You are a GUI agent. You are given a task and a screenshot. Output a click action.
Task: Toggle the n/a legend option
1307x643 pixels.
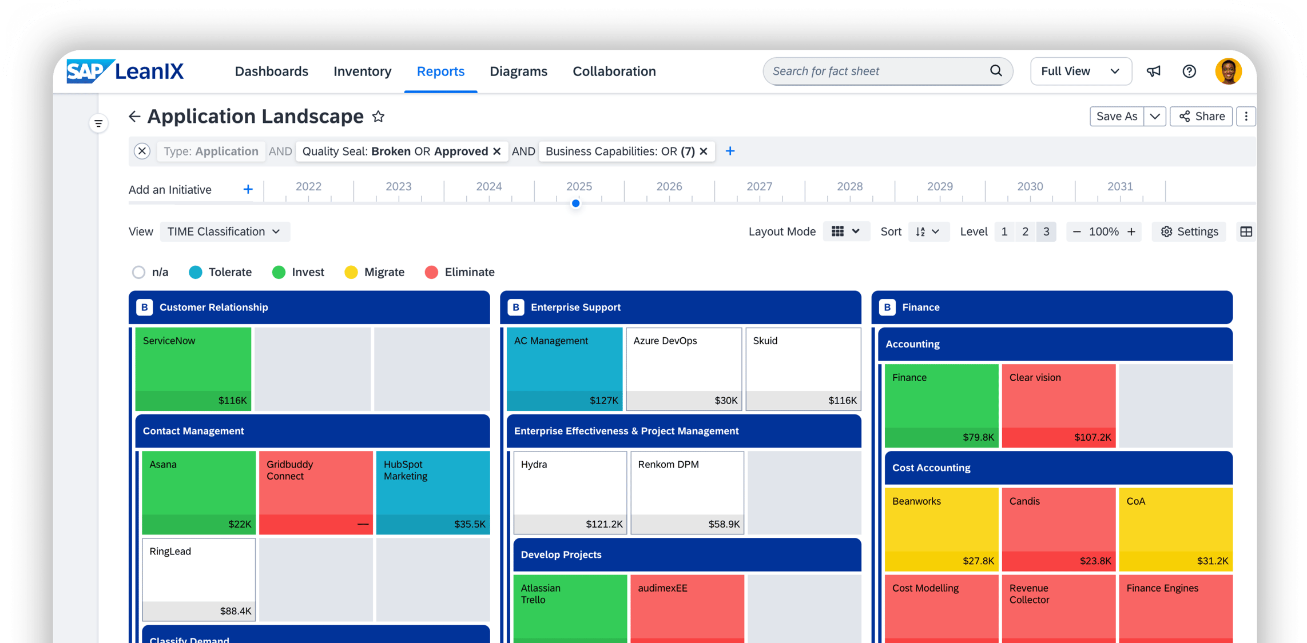pyautogui.click(x=139, y=272)
